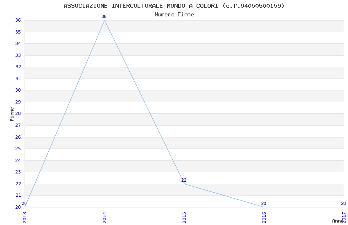This screenshot has height=225, width=348.
Task: Click the y-axis value 30
Action: tap(18, 90)
